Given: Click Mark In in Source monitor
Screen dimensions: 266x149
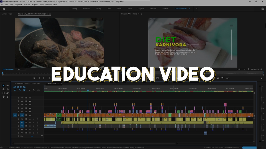Looking at the screenshot, I should click(39, 78).
